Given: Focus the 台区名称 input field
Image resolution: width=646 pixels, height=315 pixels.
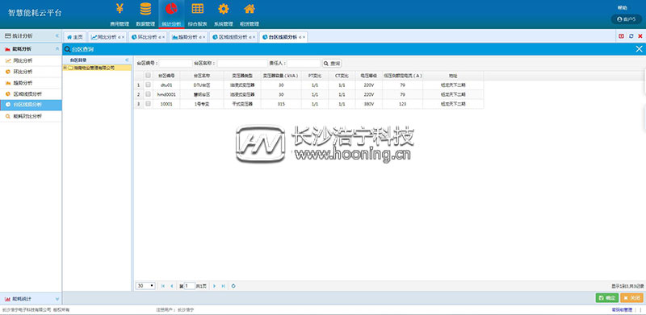Looking at the screenshot, I should coord(242,64).
